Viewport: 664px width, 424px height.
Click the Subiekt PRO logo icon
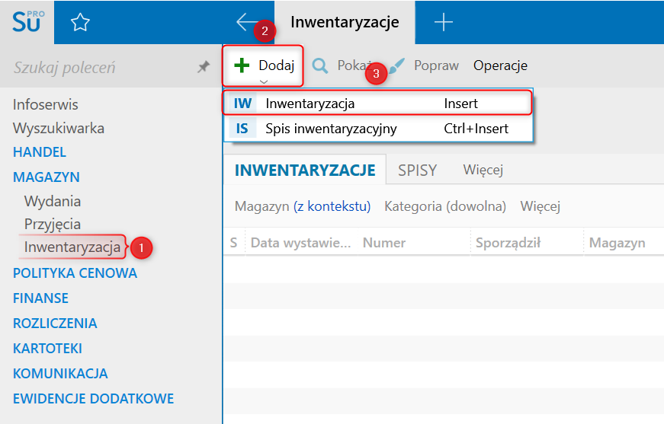click(x=28, y=21)
